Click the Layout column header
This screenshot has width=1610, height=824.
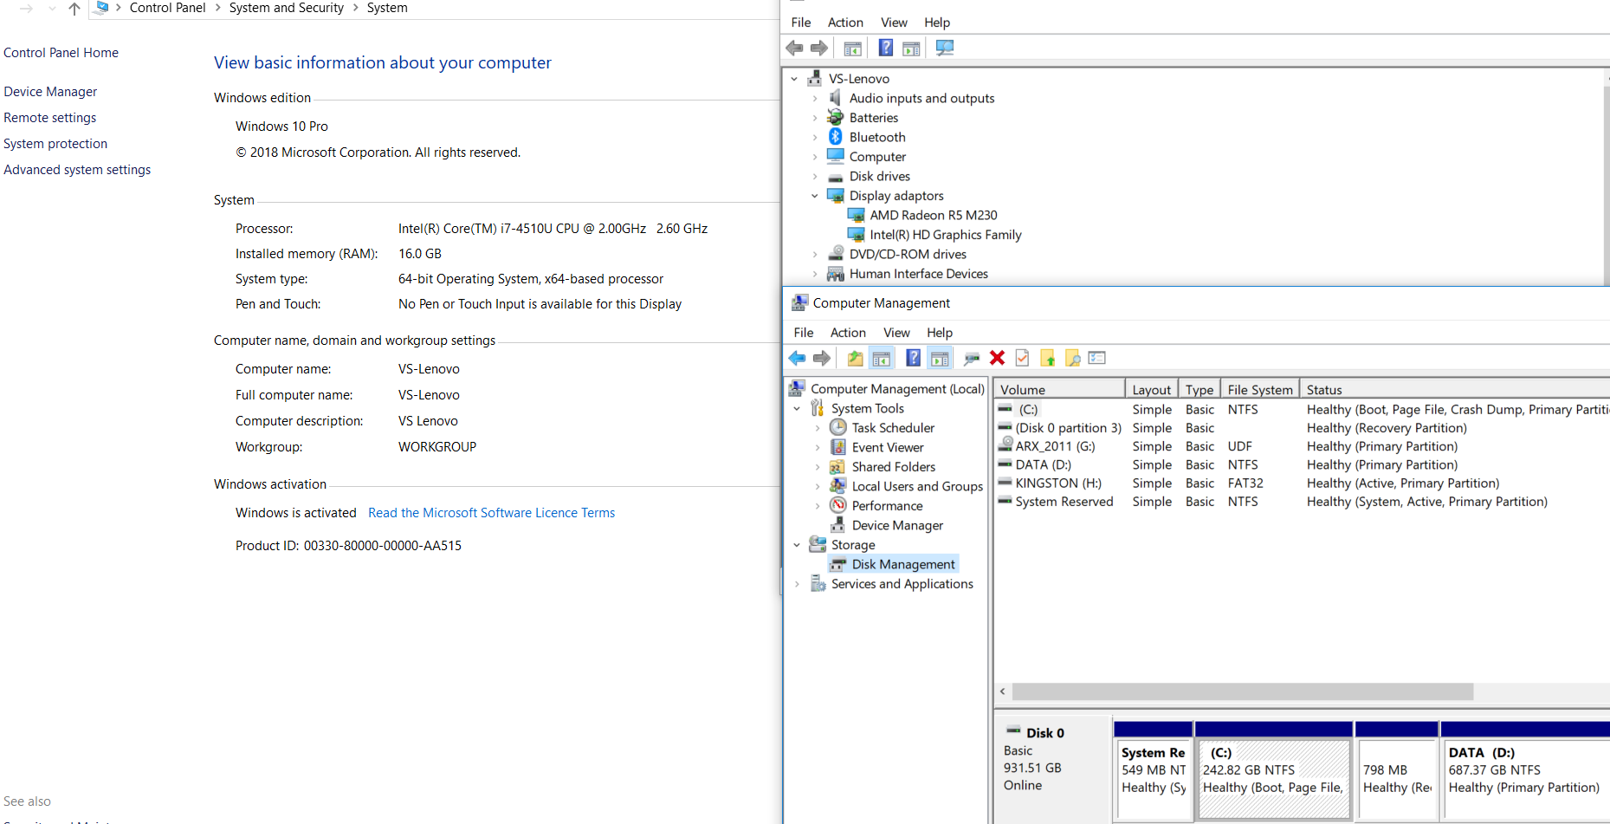pos(1151,390)
